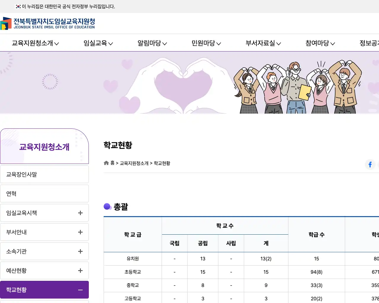Select 교육지원청소개 in the breadcrumb trail
Viewport: 379px width, 303px height.
click(x=134, y=163)
